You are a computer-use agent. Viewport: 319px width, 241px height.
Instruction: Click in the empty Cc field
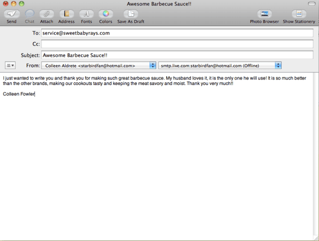pos(177,44)
